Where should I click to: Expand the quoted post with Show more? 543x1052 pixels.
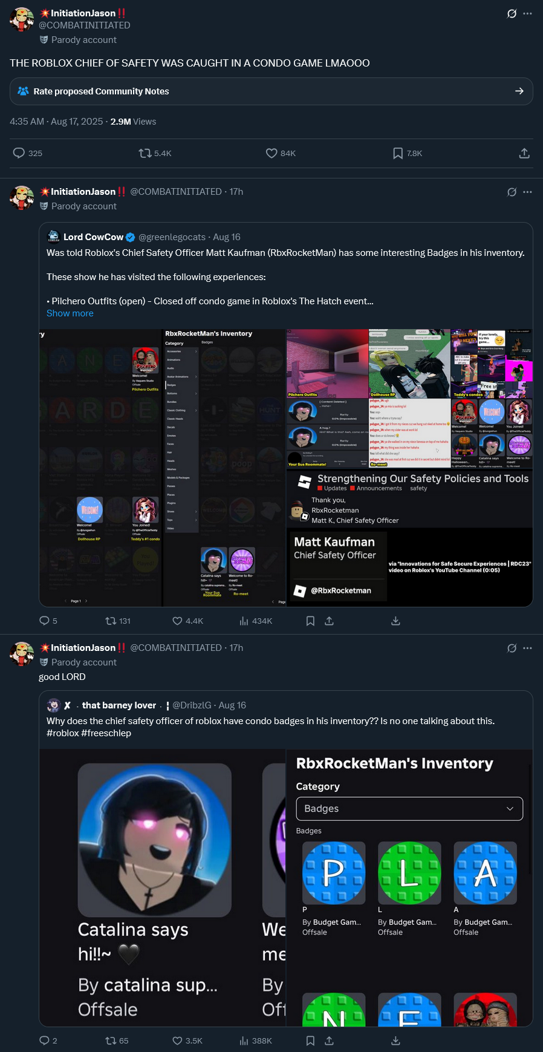coord(70,313)
